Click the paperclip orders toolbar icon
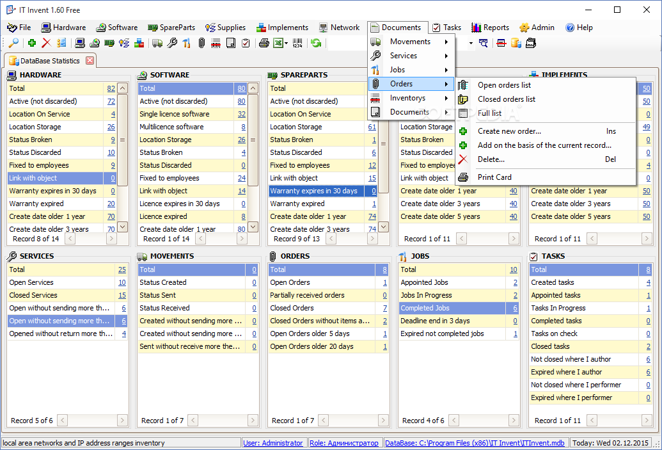The width and height of the screenshot is (662, 450). (x=201, y=43)
